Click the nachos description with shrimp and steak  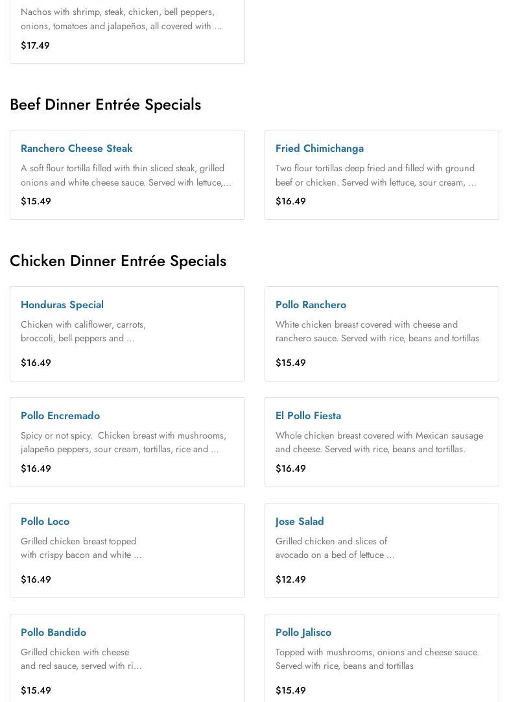pyautogui.click(x=121, y=19)
